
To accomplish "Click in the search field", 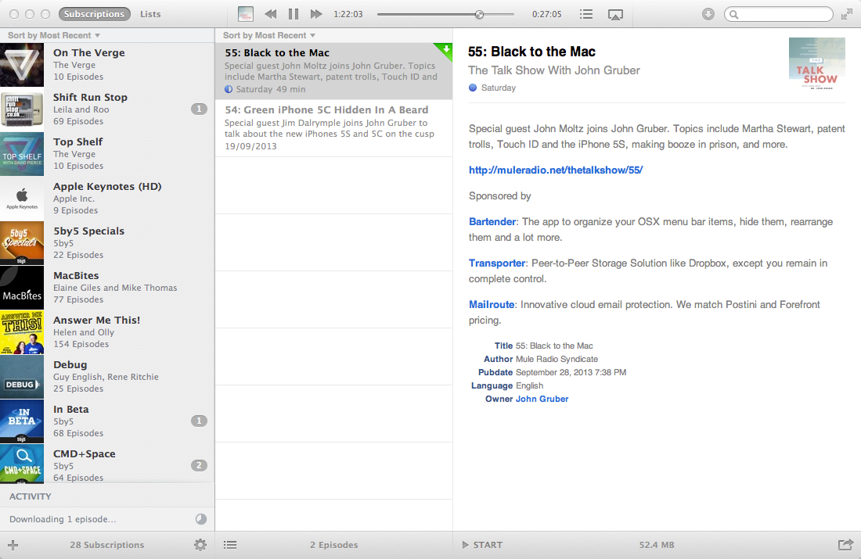I will 783,14.
